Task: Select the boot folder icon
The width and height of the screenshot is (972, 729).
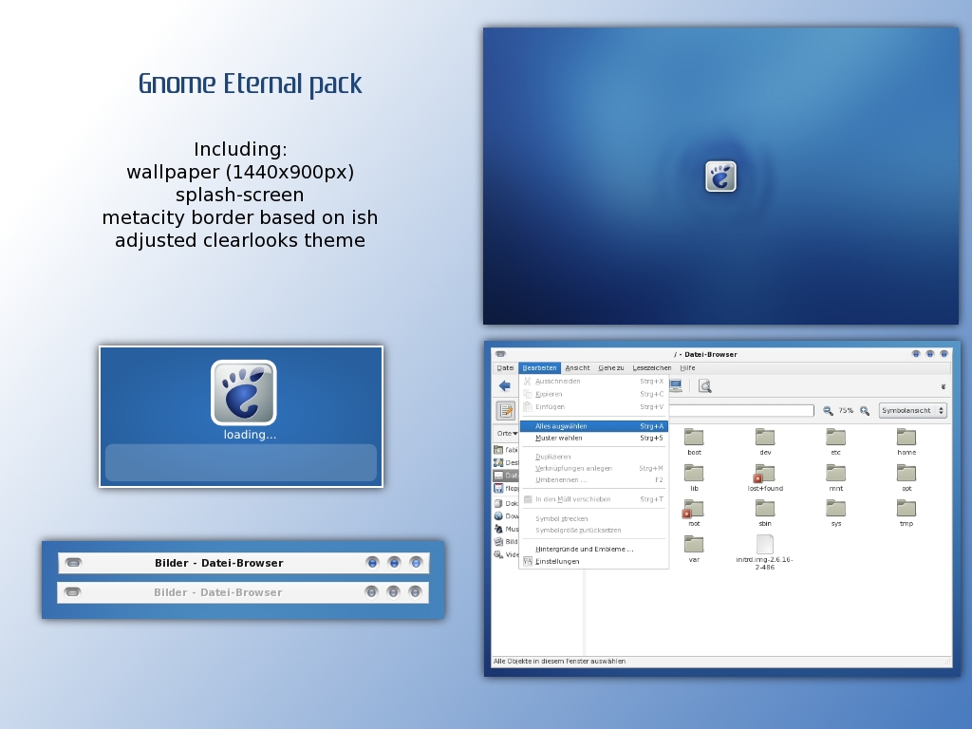Action: [694, 437]
